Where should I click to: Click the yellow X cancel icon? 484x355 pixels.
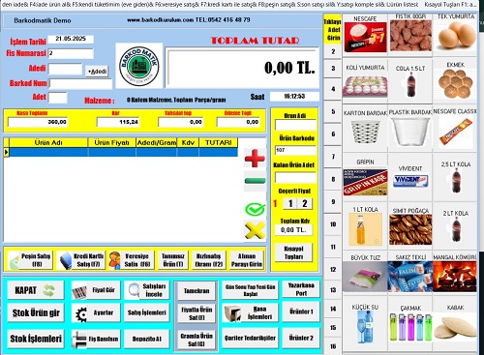pyautogui.click(x=255, y=230)
